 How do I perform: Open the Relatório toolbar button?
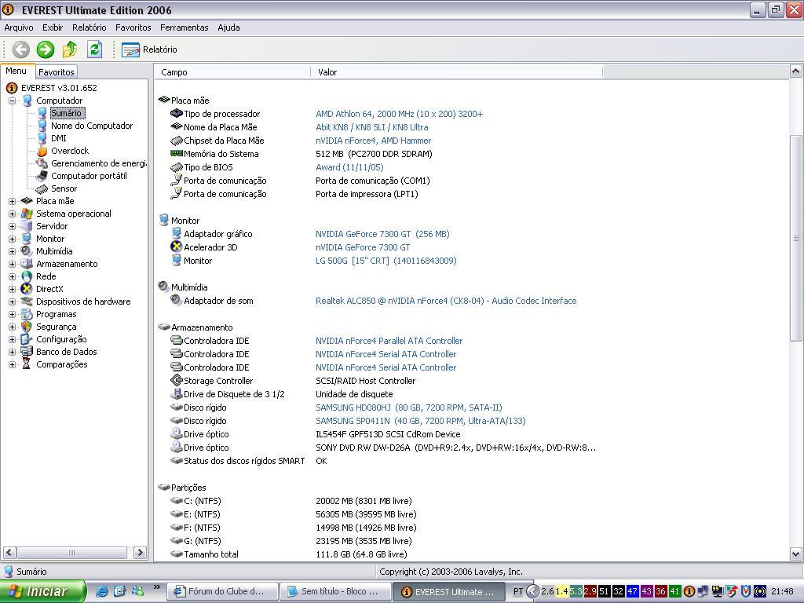[149, 49]
